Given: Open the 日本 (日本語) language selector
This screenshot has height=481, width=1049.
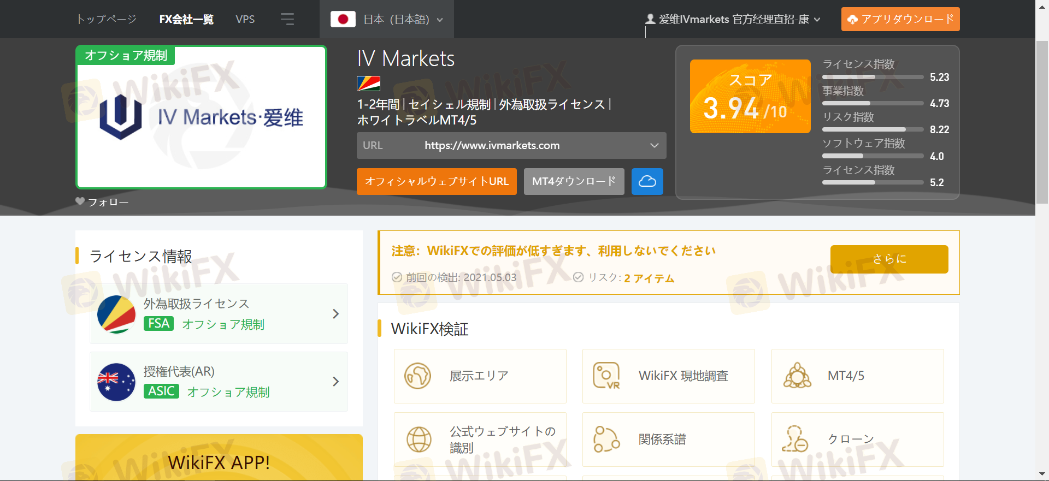Looking at the screenshot, I should pos(387,19).
